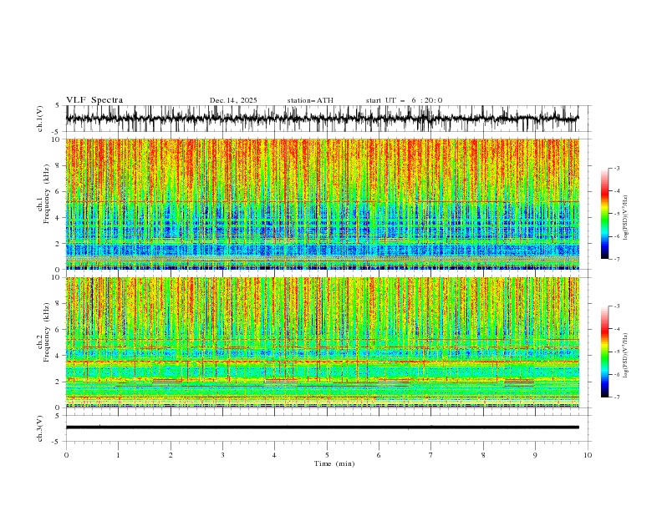
Task: Click the '-7' tick on lower colorbar
Action: 617,397
